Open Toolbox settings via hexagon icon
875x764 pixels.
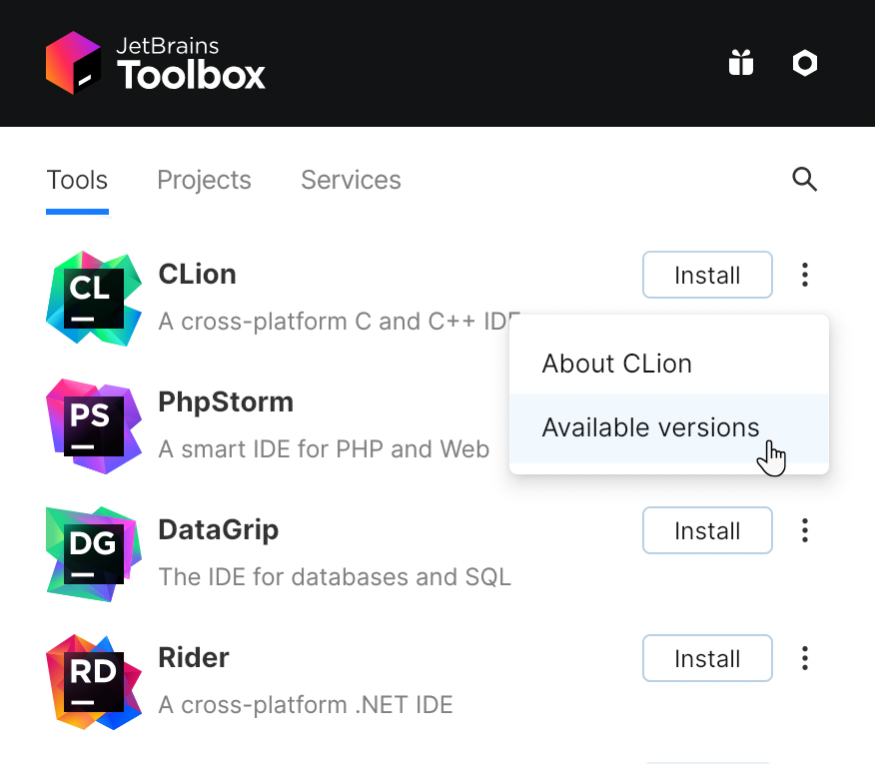click(804, 63)
